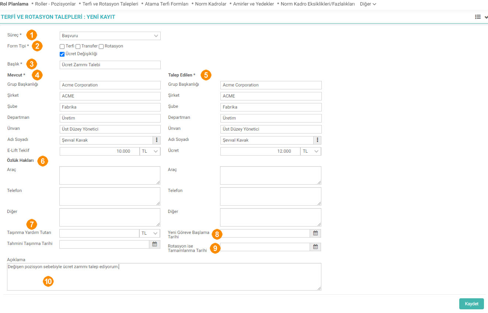The width and height of the screenshot is (488, 313).
Task: Click Talep Edilen Departman field
Action: [x=271, y=118]
